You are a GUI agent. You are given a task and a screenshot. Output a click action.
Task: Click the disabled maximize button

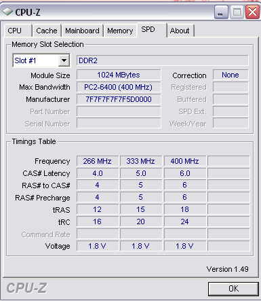point(237,12)
